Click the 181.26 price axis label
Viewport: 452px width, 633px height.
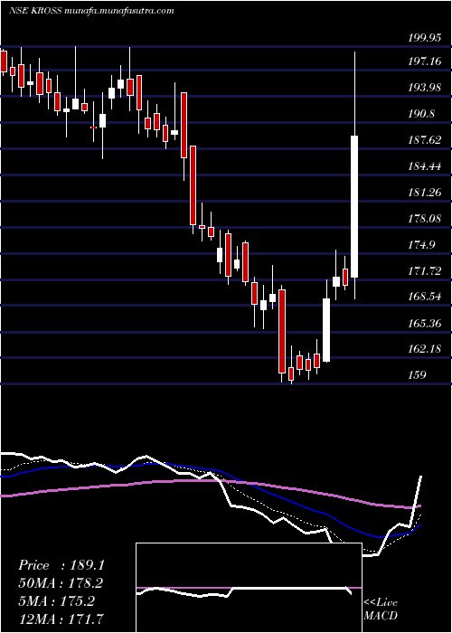click(x=424, y=193)
